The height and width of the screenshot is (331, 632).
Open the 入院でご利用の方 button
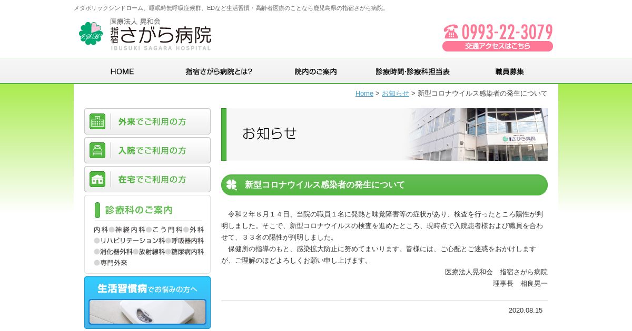(x=147, y=150)
